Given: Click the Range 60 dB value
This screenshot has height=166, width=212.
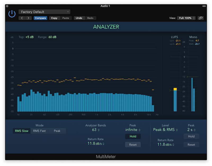Looking at the screenshot, I should pyautogui.click(x=52, y=37).
